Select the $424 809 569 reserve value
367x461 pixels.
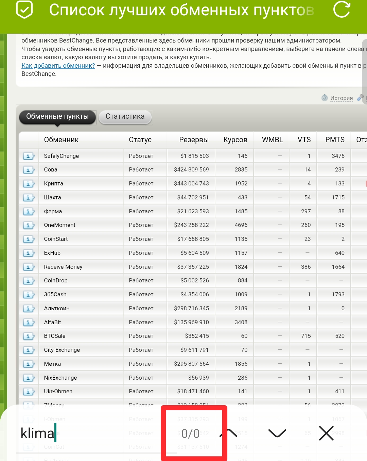click(191, 170)
